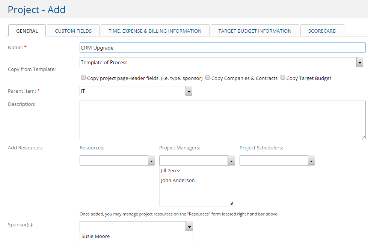The height and width of the screenshot is (244, 368).
Task: Select John Anderson in Project Managers list
Action: [x=178, y=180]
